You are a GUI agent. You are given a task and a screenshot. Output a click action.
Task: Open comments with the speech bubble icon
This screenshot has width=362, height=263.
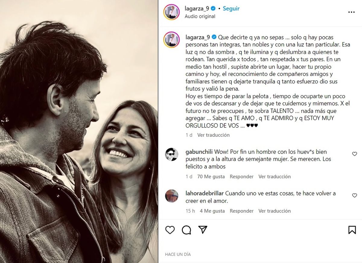[186, 230]
